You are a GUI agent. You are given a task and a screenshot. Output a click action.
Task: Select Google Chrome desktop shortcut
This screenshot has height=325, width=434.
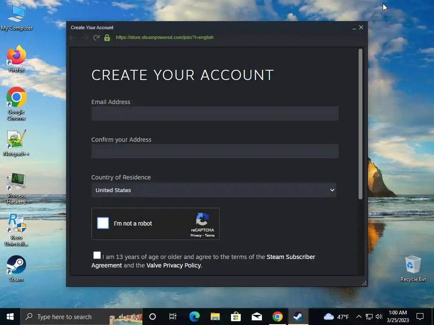17,104
